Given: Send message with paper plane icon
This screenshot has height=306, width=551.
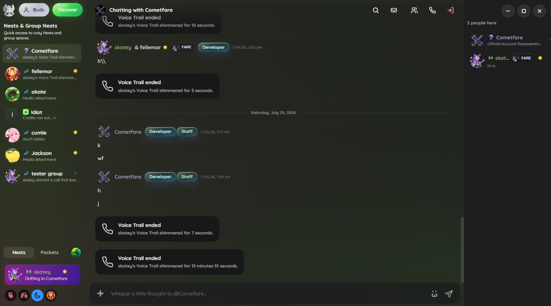Looking at the screenshot, I should [x=449, y=294].
